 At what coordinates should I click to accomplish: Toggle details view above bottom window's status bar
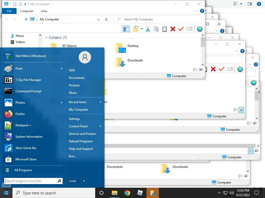point(240,176)
